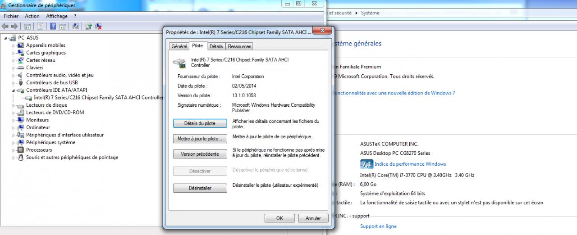Screen dimensions: 577x235
Task: Click the Claviers keyboard icon
Action: coord(21,68)
